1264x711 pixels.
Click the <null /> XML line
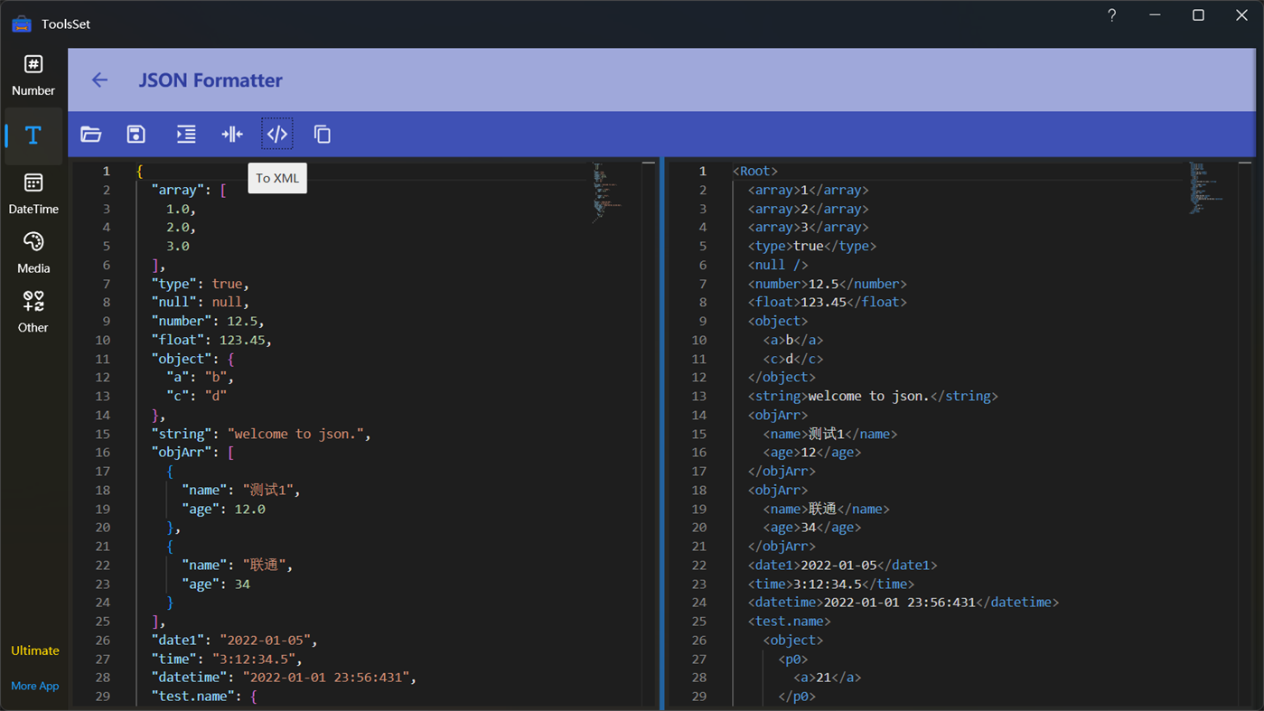point(778,265)
